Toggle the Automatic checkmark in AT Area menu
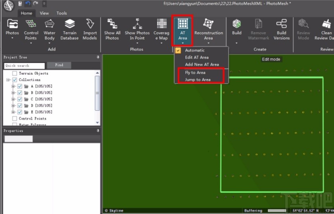 click(x=178, y=50)
